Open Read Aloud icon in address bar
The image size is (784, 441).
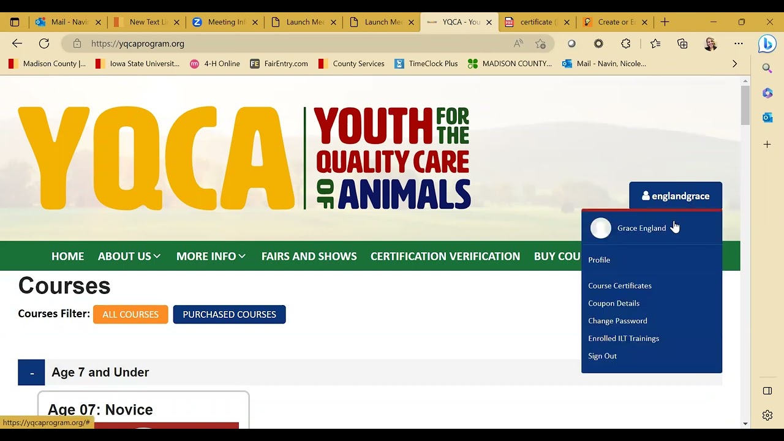click(518, 43)
